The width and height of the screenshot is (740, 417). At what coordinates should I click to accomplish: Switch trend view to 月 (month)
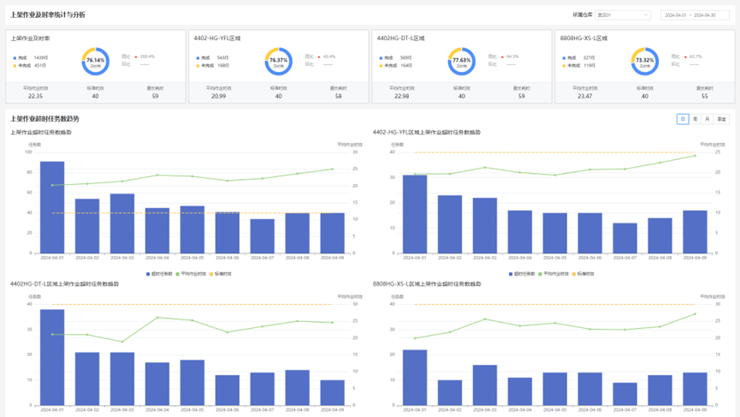707,119
